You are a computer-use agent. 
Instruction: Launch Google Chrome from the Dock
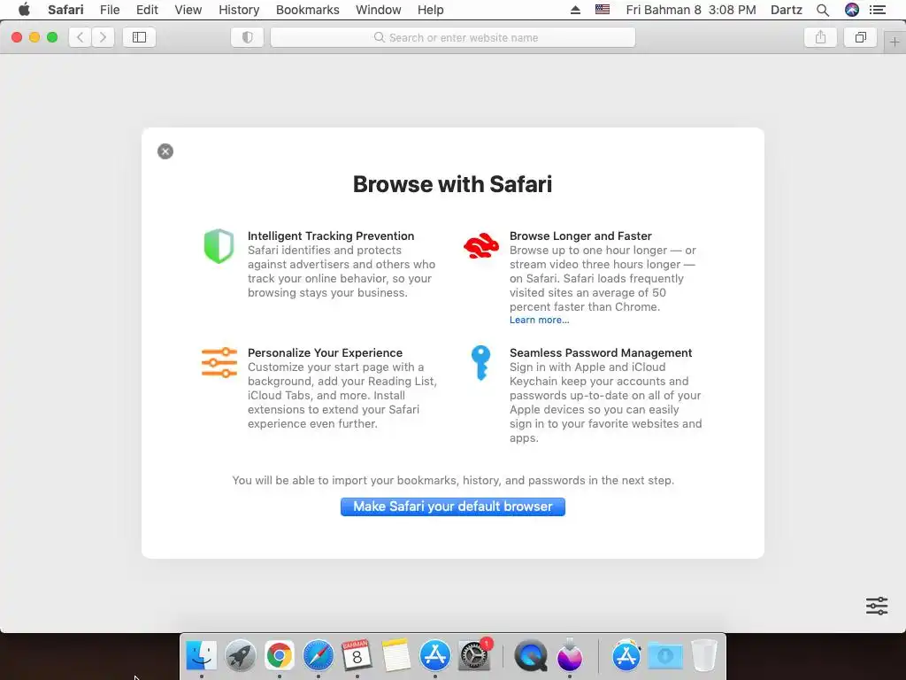click(x=279, y=656)
